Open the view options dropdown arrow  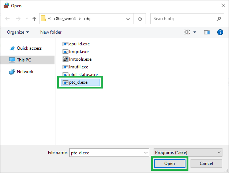[x=195, y=32]
